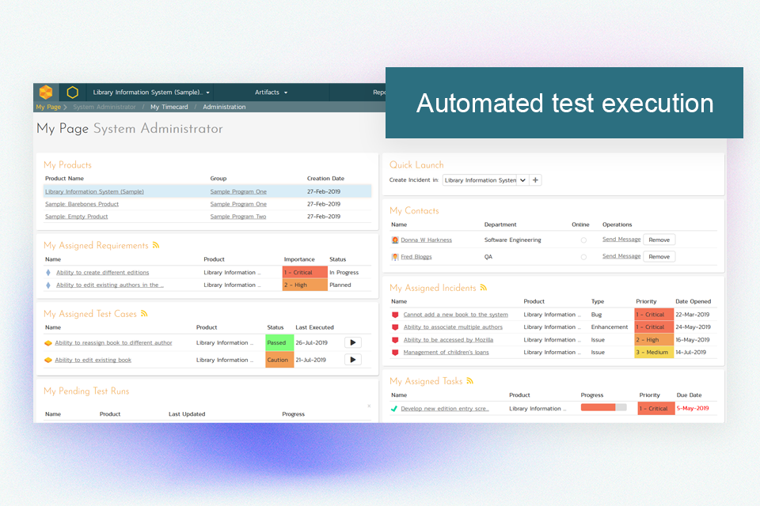Screen dimensions: 760x506
Task: Open Fred Bloggs contact profile
Action: coord(416,257)
